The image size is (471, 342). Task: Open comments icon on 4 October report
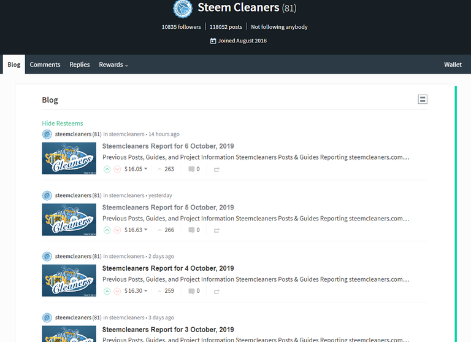[191, 291]
